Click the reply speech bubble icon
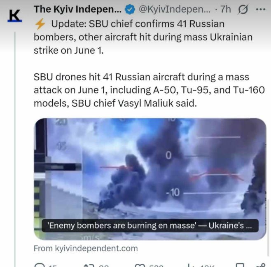The width and height of the screenshot is (271, 267). 40,265
